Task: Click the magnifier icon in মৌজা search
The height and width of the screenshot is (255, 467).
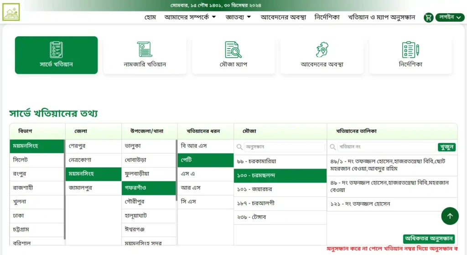Action: 239,147
